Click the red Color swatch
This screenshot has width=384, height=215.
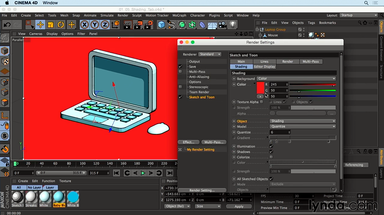260,88
